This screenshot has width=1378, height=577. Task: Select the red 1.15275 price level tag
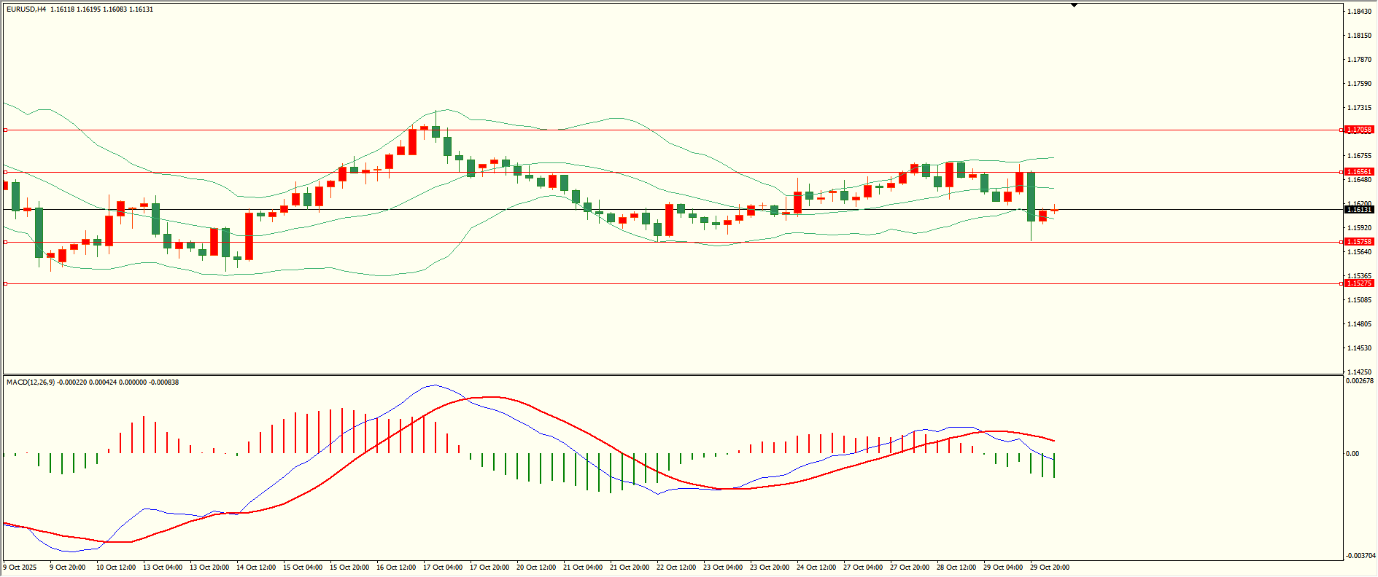[1359, 283]
